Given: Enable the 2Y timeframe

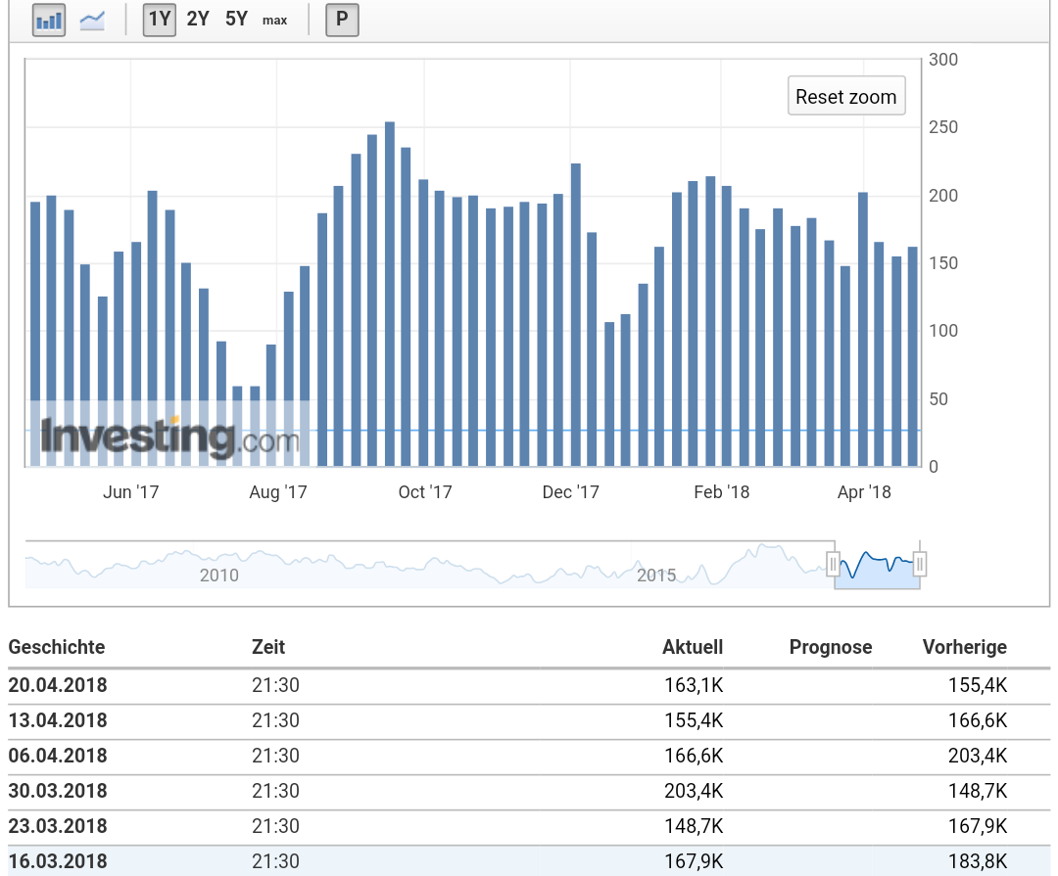Looking at the screenshot, I should click(197, 19).
